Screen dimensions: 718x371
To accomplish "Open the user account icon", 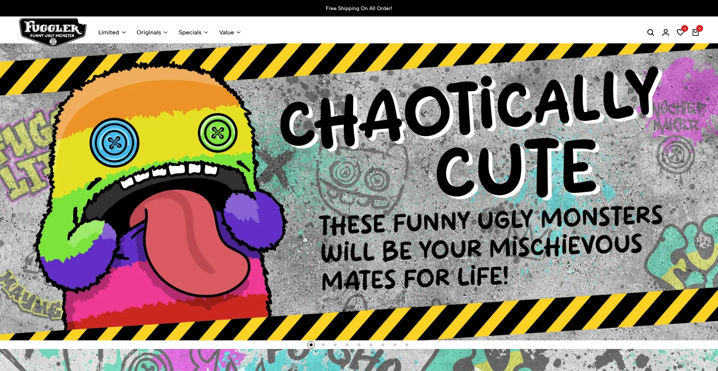I will pos(665,33).
